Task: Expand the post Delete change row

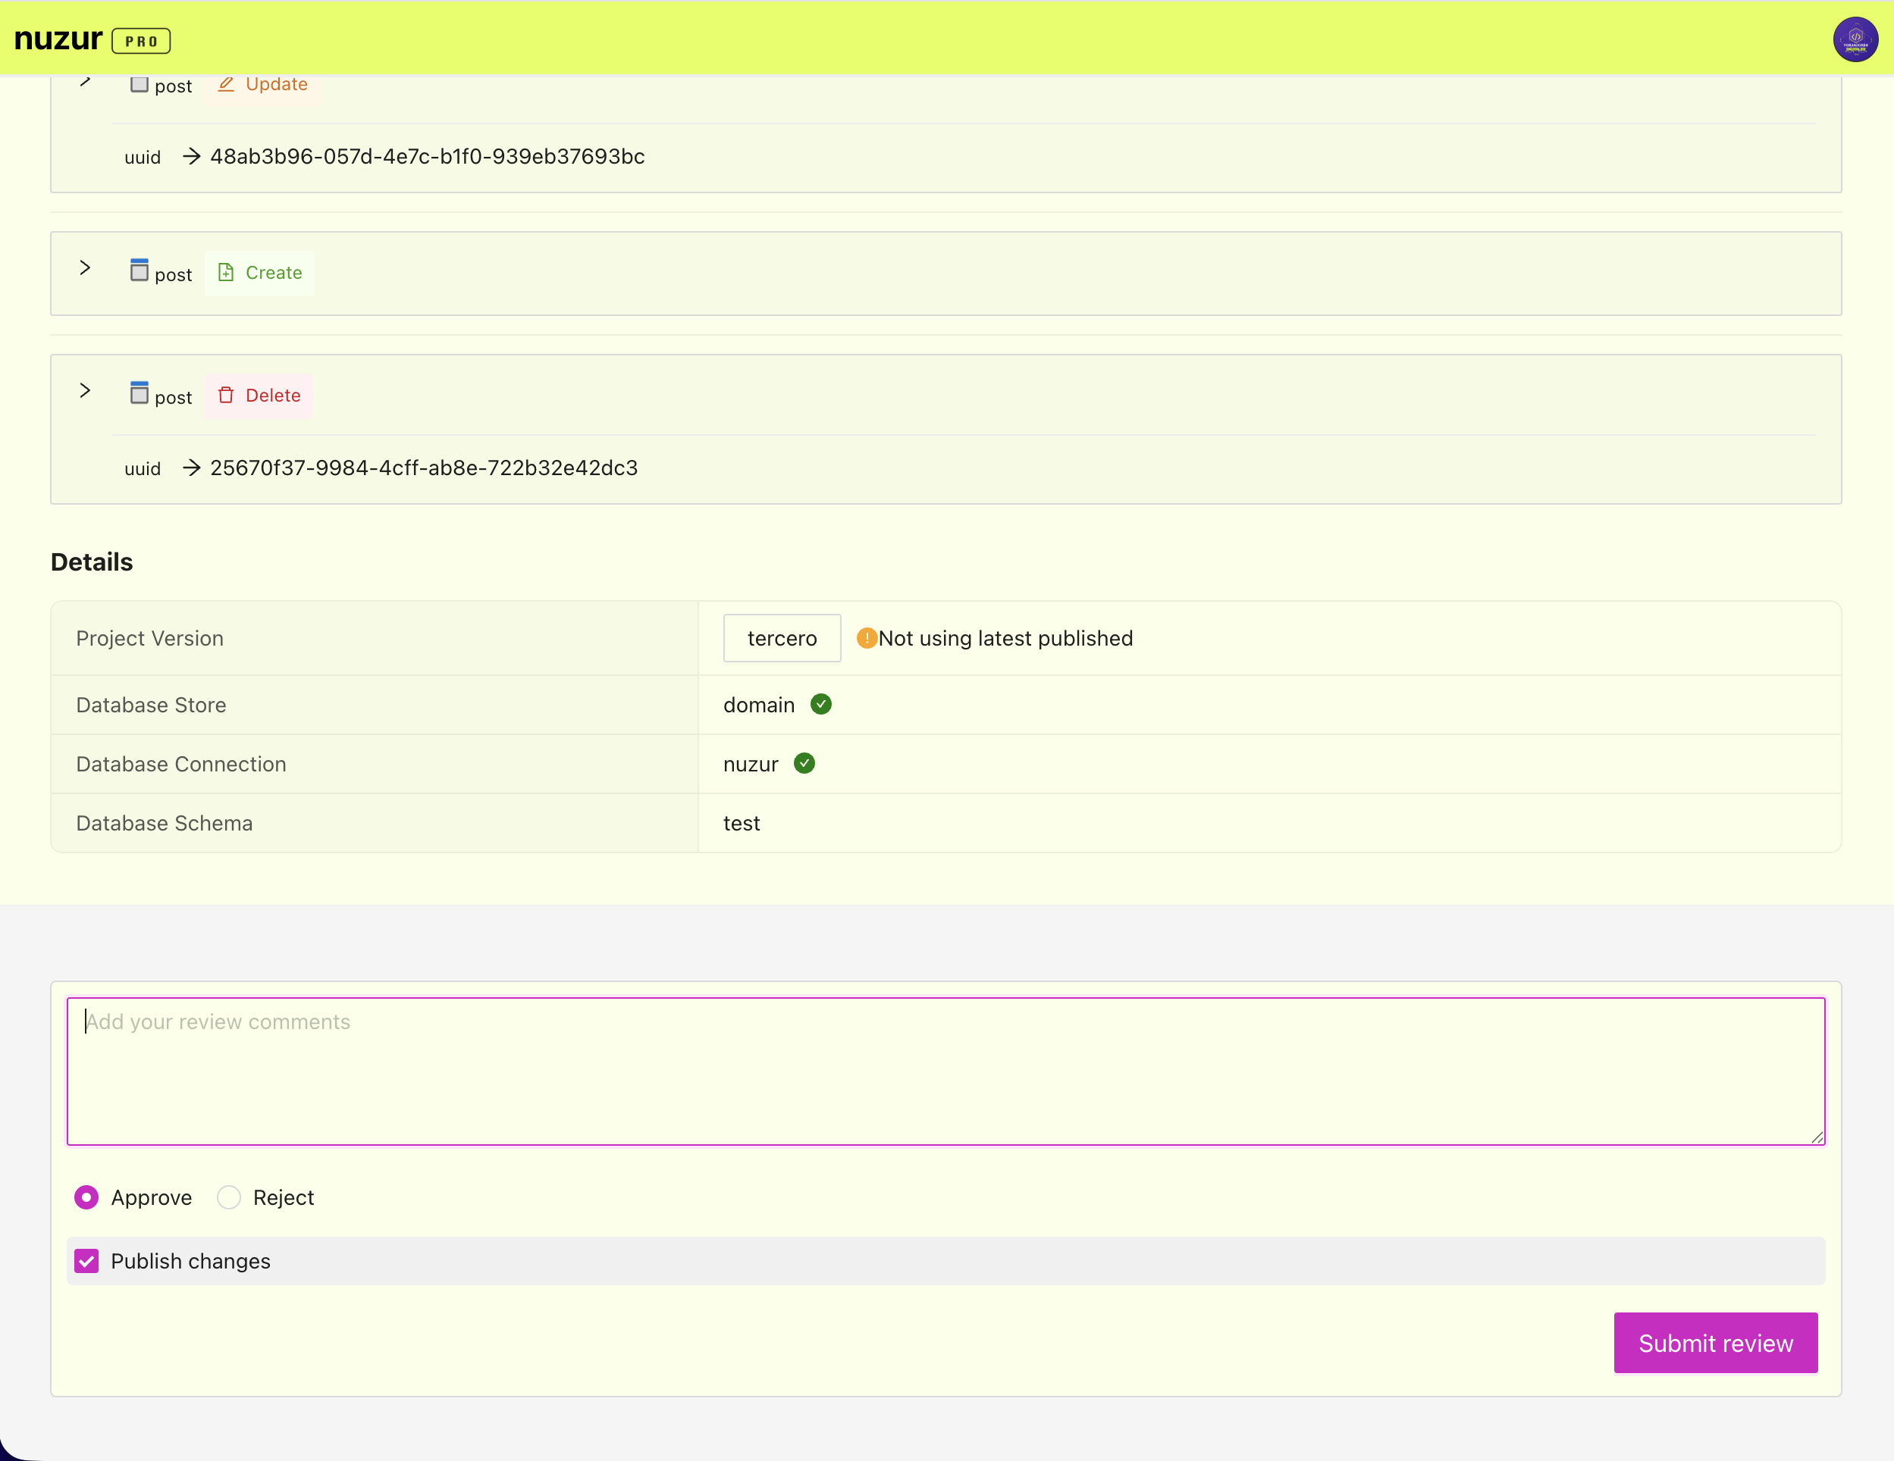Action: [85, 391]
